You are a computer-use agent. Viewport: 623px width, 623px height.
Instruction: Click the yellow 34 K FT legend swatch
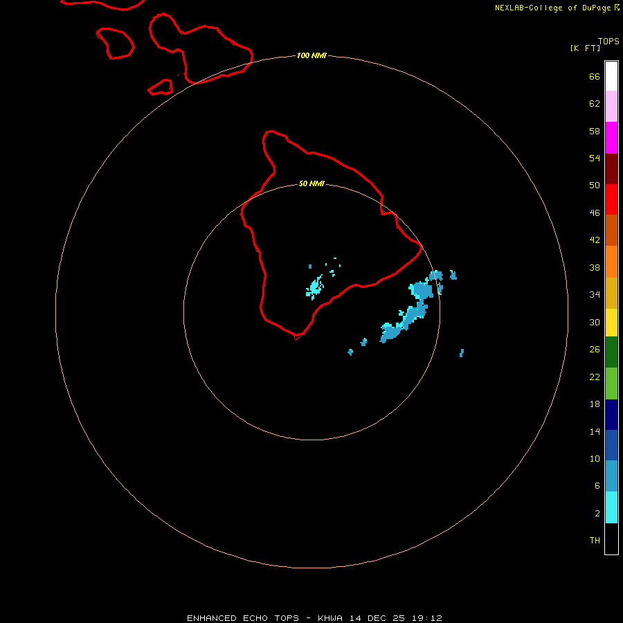coord(611,323)
